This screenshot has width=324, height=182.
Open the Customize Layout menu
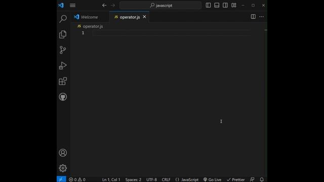(x=234, y=6)
